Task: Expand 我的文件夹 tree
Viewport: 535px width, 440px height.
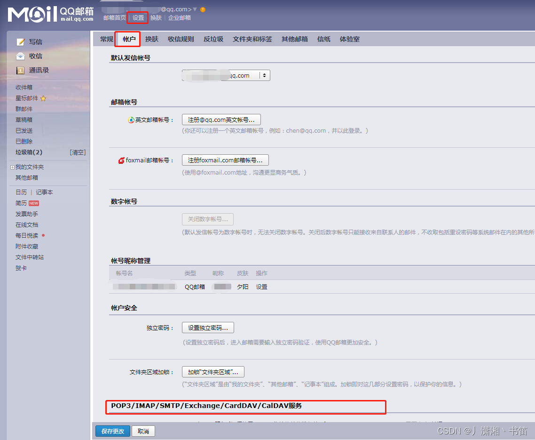Action: 12,167
